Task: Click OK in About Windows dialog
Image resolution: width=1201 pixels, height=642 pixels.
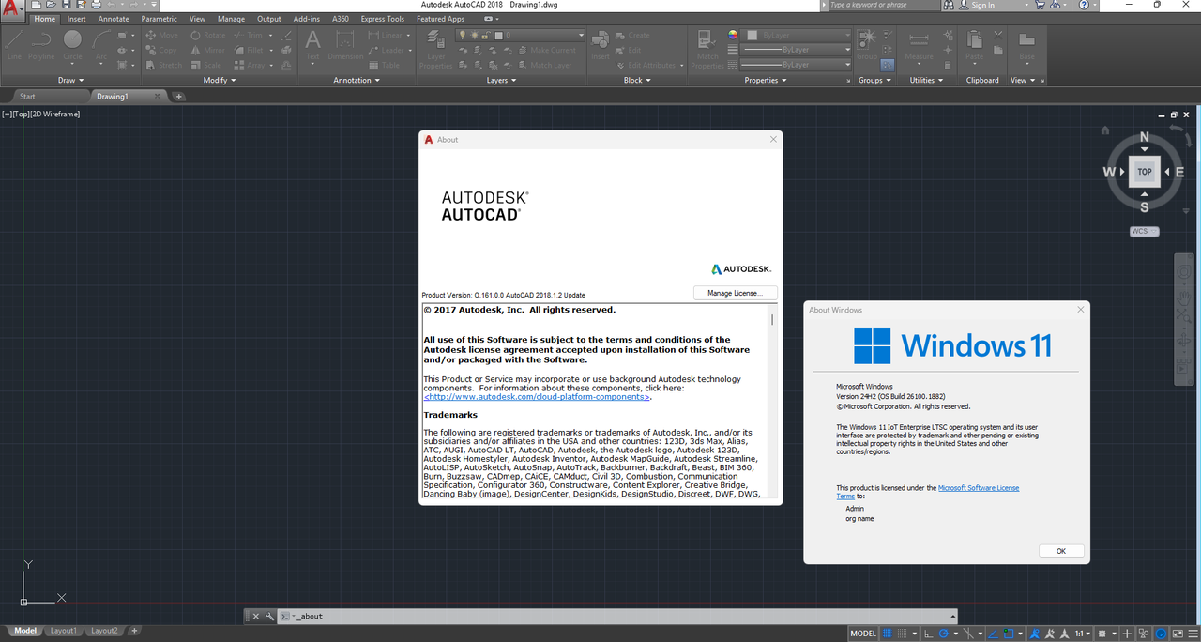Action: (x=1061, y=551)
